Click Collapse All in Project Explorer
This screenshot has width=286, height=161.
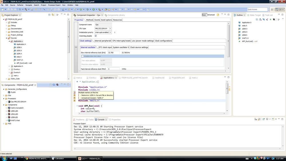(49, 15)
